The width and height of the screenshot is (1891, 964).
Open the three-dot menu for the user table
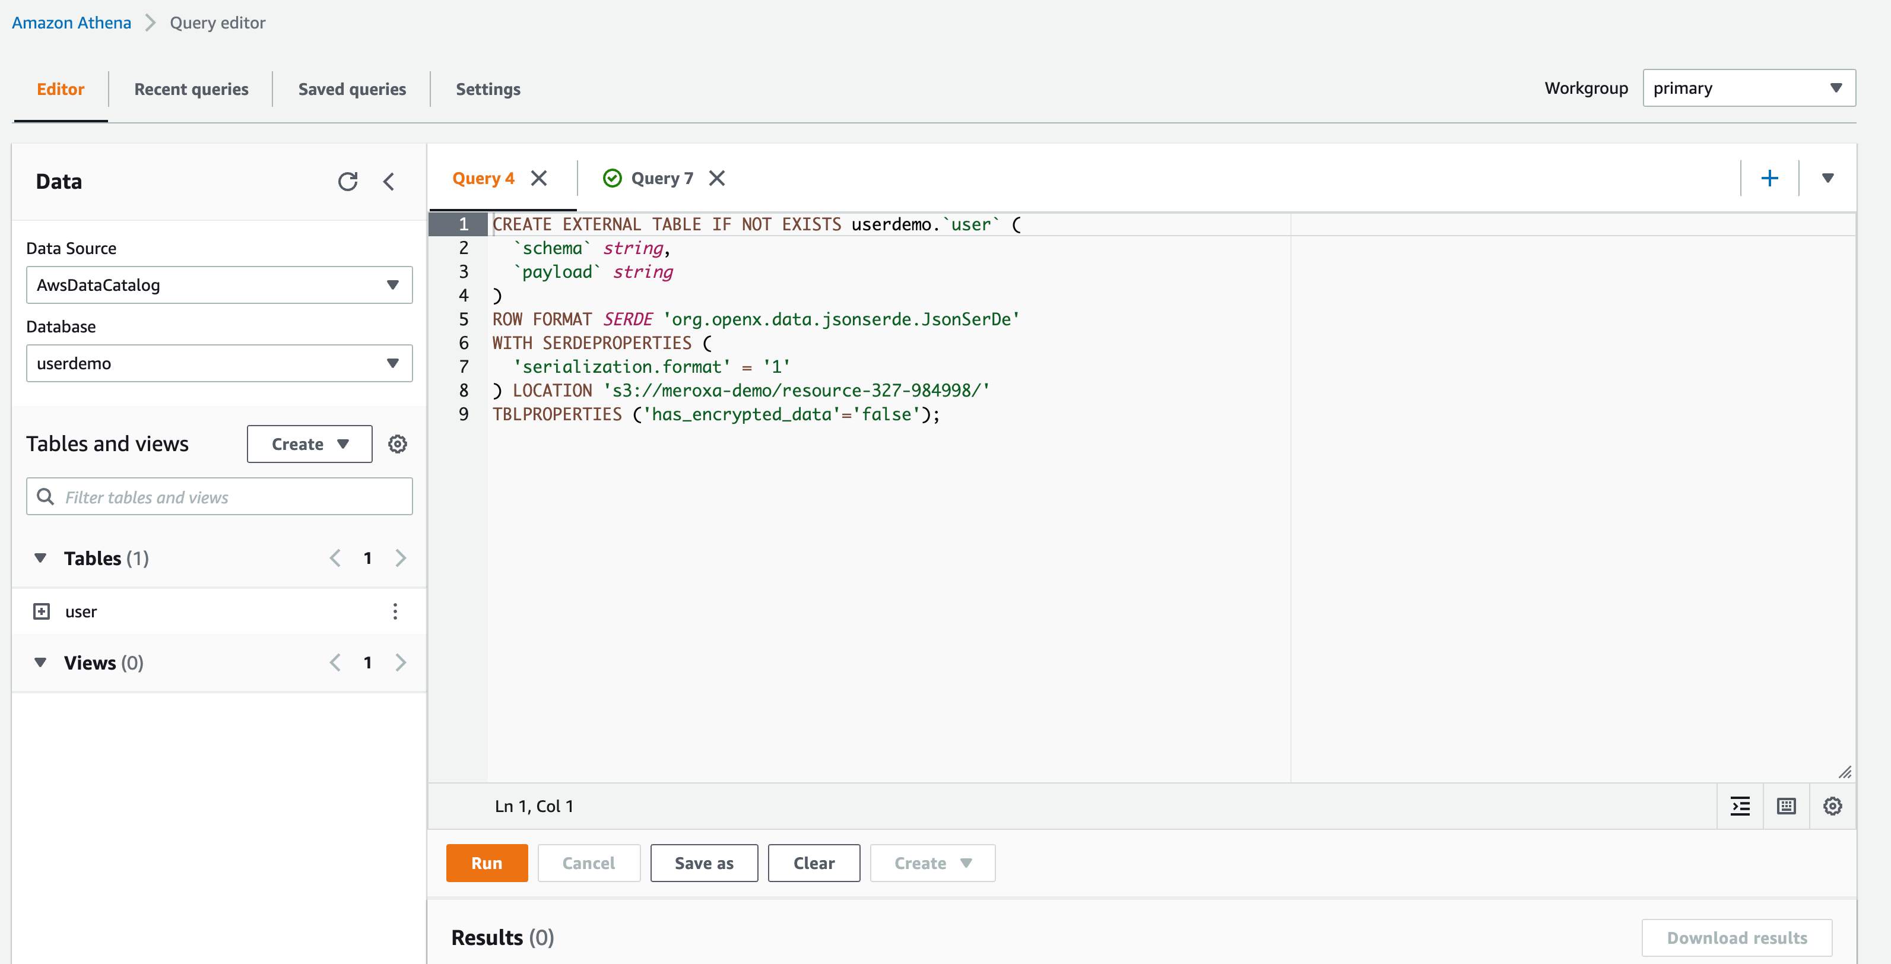396,610
